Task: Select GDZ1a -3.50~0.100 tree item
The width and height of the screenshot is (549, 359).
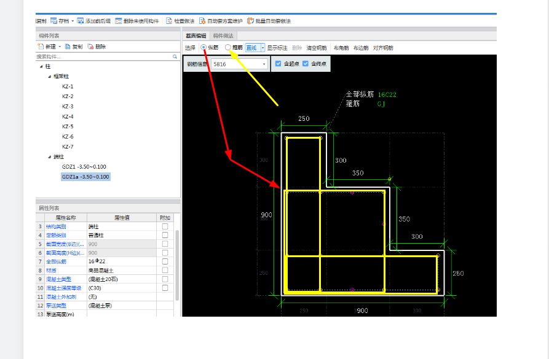Action: (86, 177)
